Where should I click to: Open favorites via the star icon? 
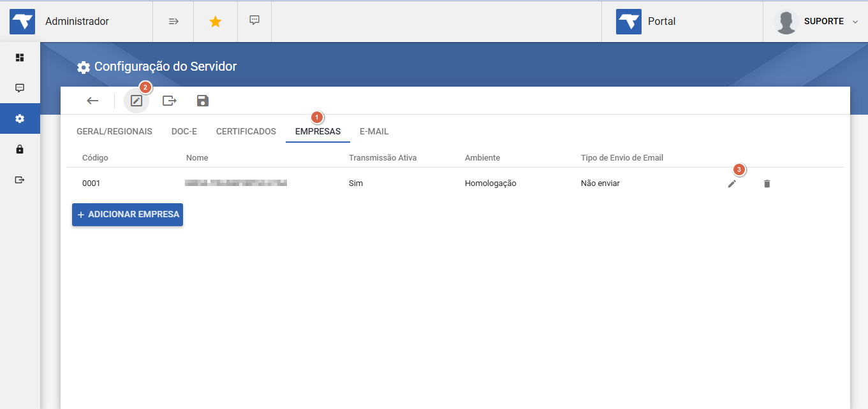216,21
